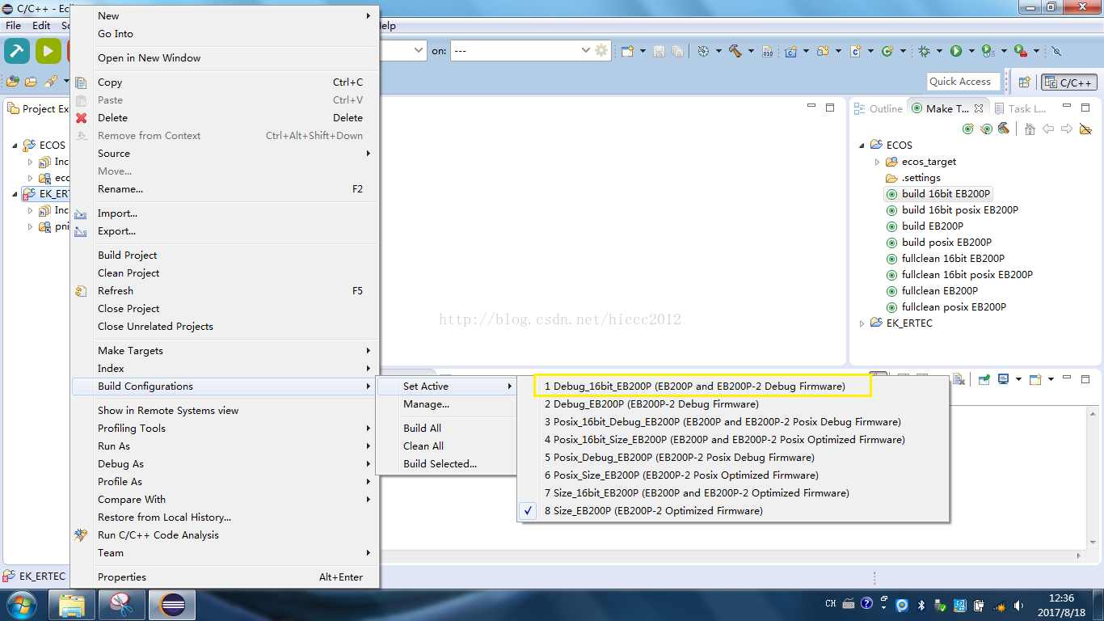
Task: Click the Open Perspective icon
Action: pos(1024,82)
